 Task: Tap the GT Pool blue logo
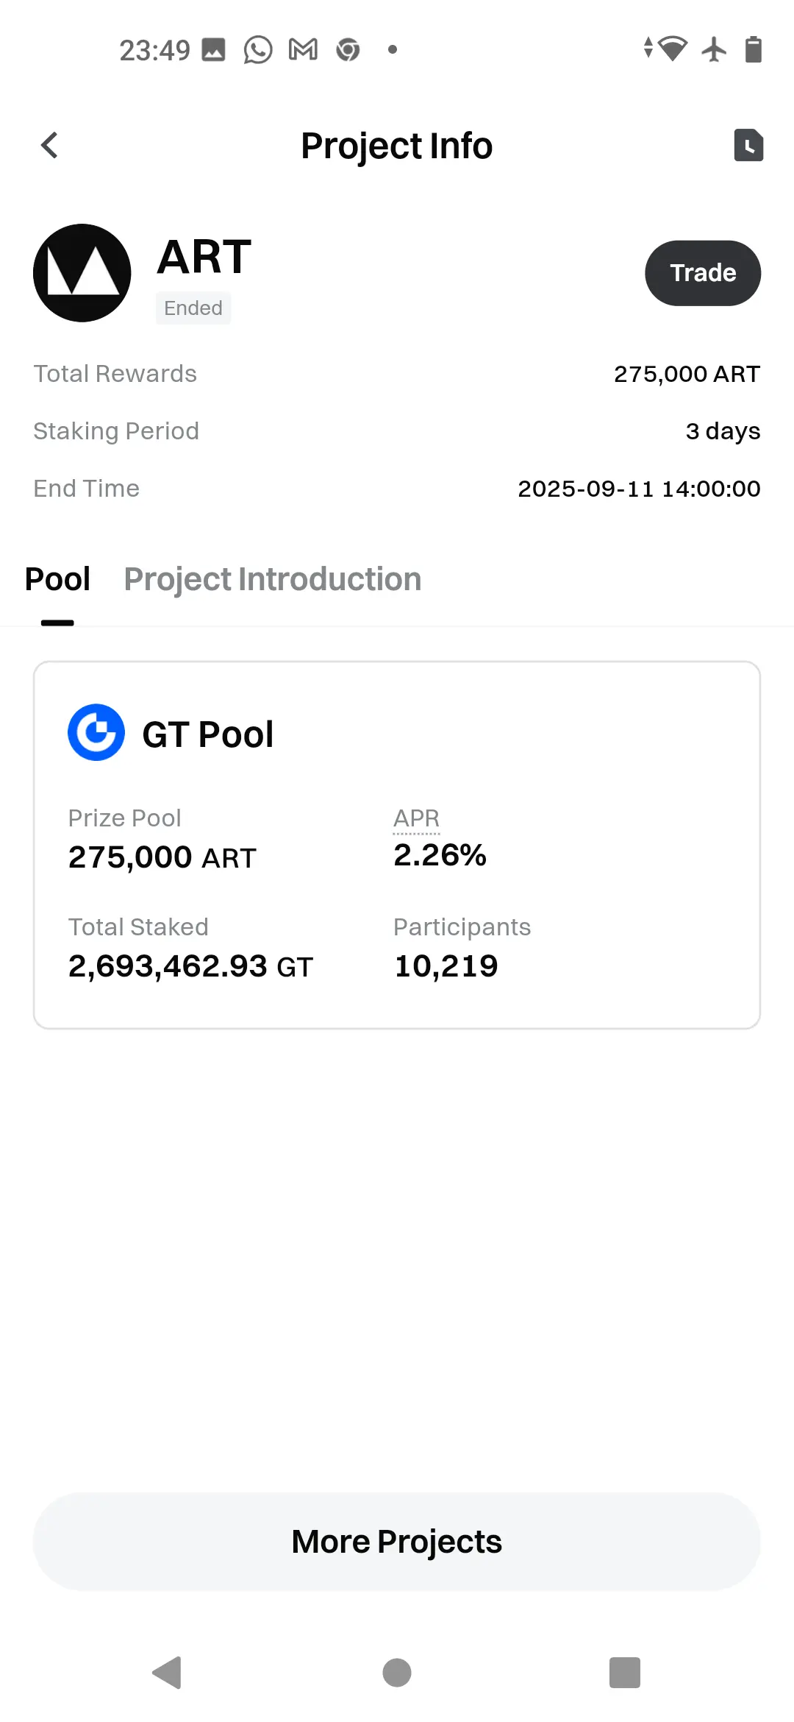(x=96, y=732)
